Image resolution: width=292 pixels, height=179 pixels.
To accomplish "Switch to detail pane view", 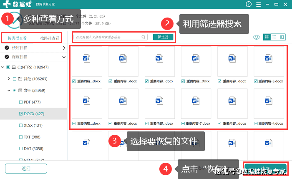I will pyautogui.click(x=282, y=37).
